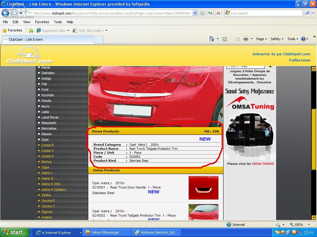The image size is (317, 237).
Task: Open the Help menu
Action: 70,22
